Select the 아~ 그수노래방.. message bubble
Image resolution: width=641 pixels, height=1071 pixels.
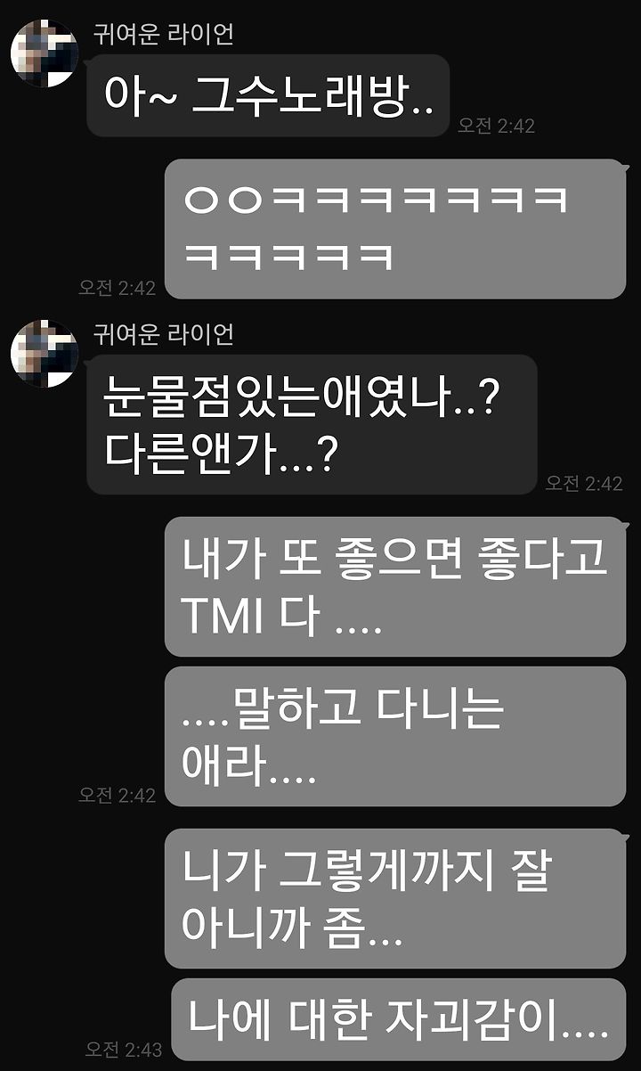coord(267,95)
